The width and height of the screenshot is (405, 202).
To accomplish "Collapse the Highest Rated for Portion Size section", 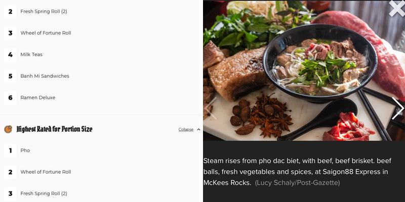I will click(186, 129).
